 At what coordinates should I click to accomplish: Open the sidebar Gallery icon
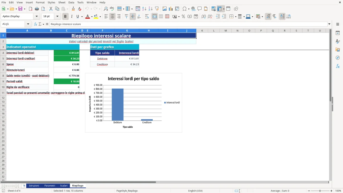coord(338,49)
